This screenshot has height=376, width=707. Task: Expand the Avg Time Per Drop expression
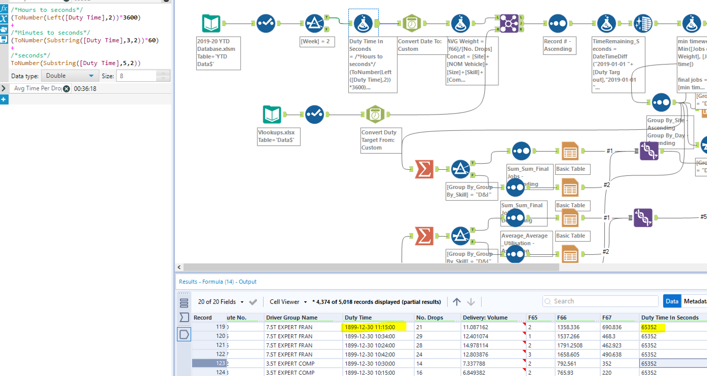tap(4, 89)
